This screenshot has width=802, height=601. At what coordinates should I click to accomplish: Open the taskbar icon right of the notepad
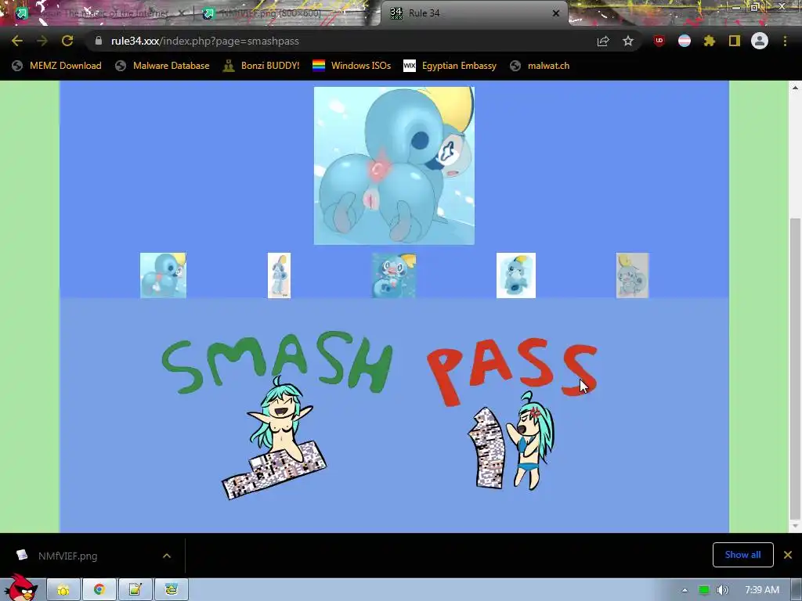[x=171, y=590]
